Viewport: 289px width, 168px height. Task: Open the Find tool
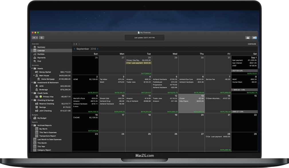[40, 61]
